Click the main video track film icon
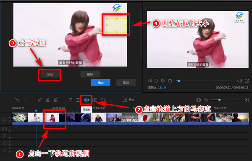The image size is (252, 161). pyautogui.click(x=5, y=119)
